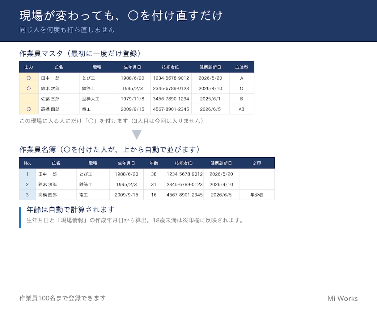Screen dimensions: 377x311
Task: Select the 血液型 column header
Action: click(242, 67)
